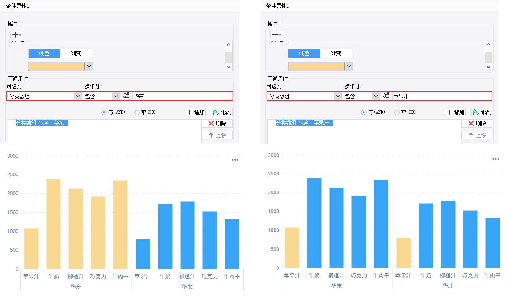The image size is (508, 298).
Task: Click the yellow color swatch in right panel
Action: click(x=317, y=66)
